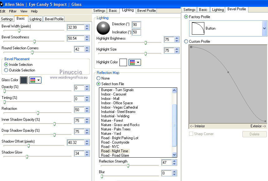Click the Round Selection Corners spinner arrows
This screenshot has width=268, height=181.
87,49
